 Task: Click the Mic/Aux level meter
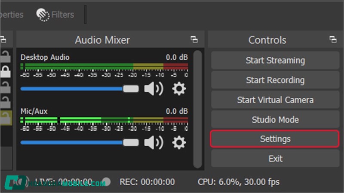click(104, 120)
